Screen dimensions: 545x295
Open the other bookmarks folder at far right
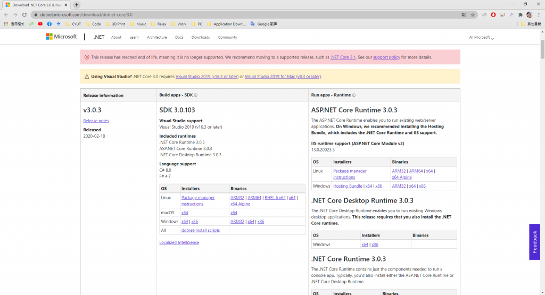click(531, 24)
